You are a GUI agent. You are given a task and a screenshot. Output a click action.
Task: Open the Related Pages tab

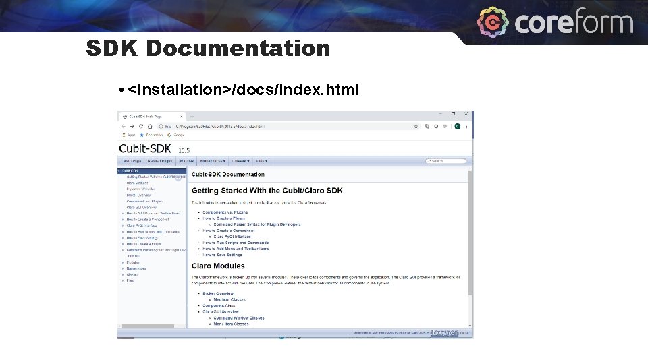[x=159, y=161]
